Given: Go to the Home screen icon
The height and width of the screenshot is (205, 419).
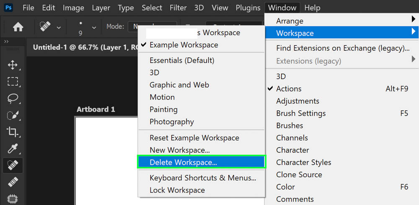Looking at the screenshot, I should pos(18,27).
